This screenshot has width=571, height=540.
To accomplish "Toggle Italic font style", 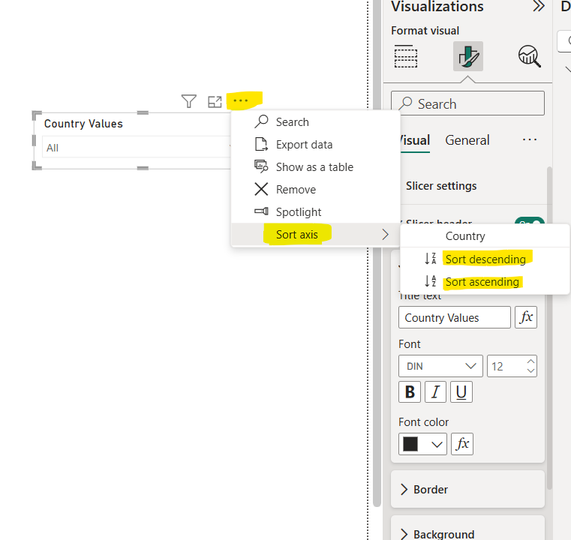I will [435, 391].
